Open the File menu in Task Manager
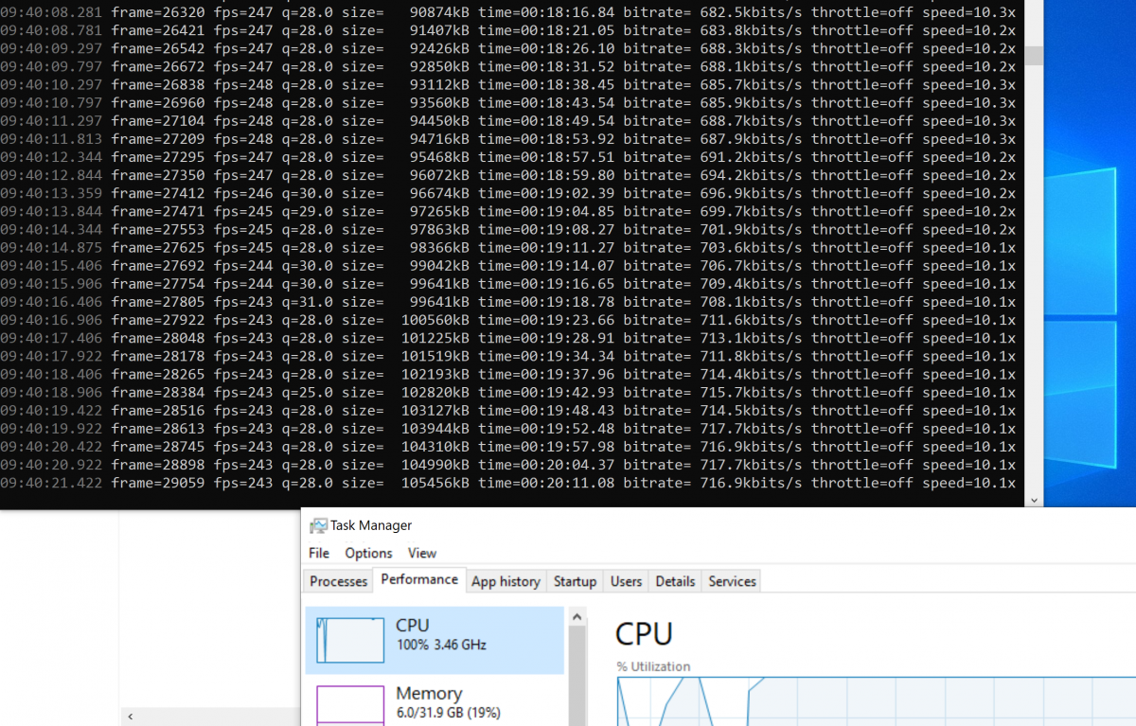Screen dimensions: 1136x726 [319, 553]
